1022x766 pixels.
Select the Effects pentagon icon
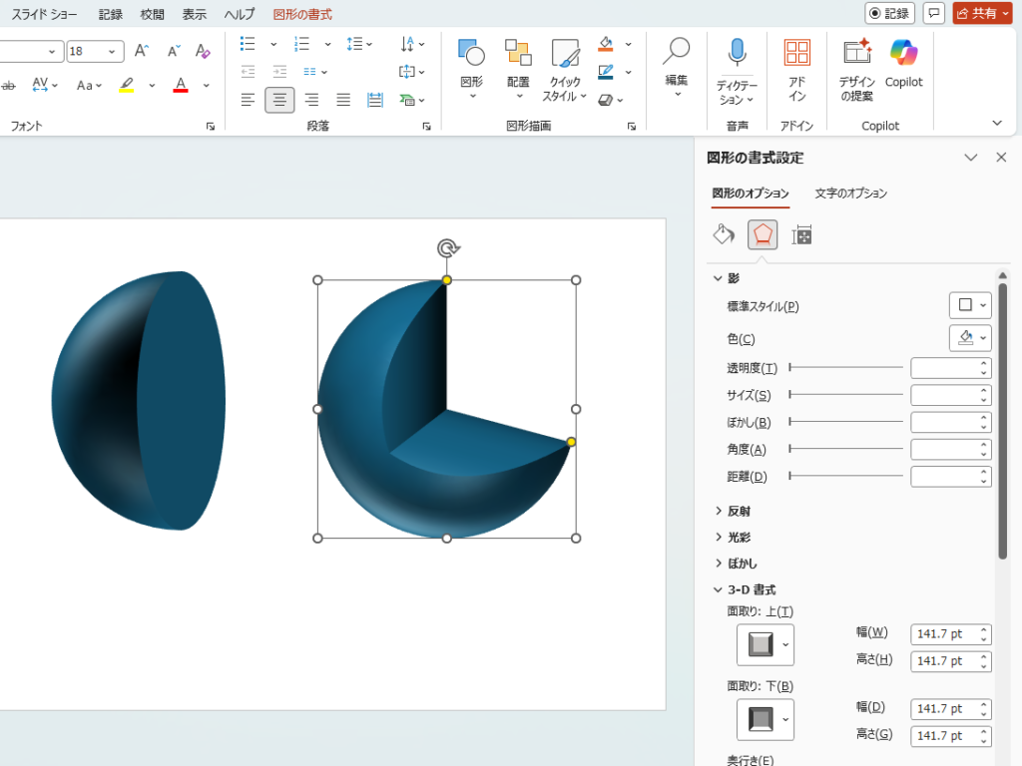click(763, 234)
